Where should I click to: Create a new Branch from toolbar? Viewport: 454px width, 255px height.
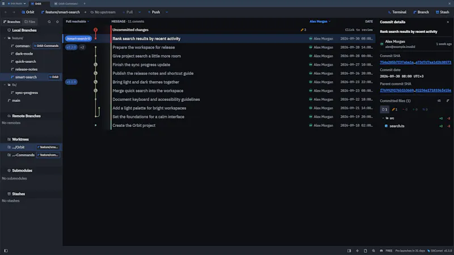pyautogui.click(x=421, y=12)
